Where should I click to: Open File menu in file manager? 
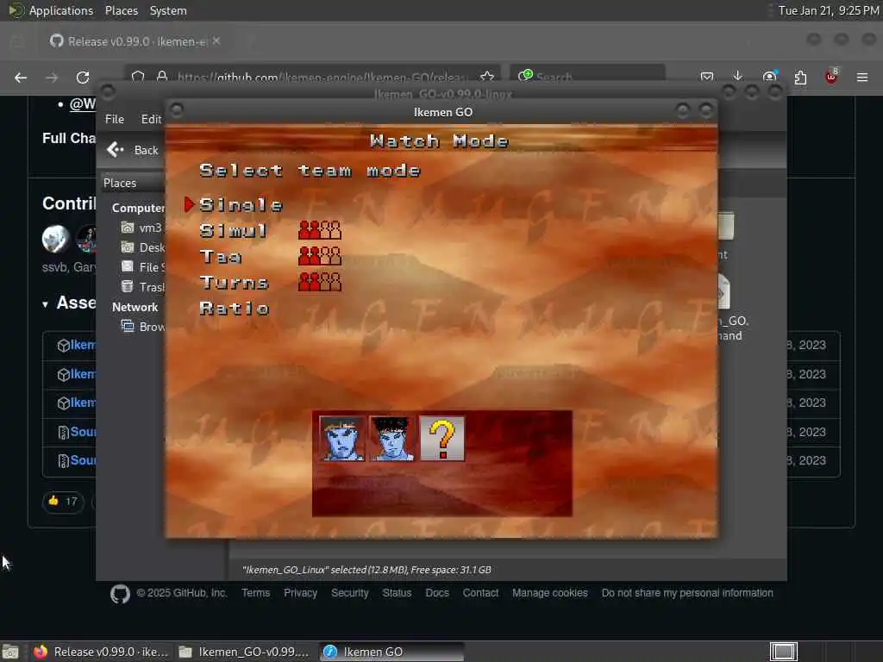(x=115, y=119)
